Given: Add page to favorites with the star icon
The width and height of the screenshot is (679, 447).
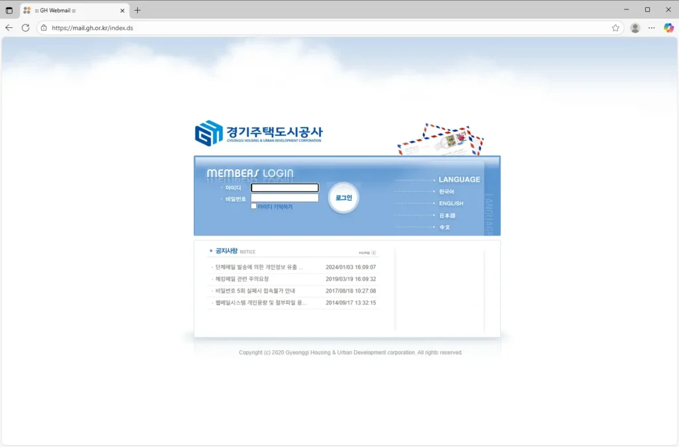Looking at the screenshot, I should click(615, 28).
